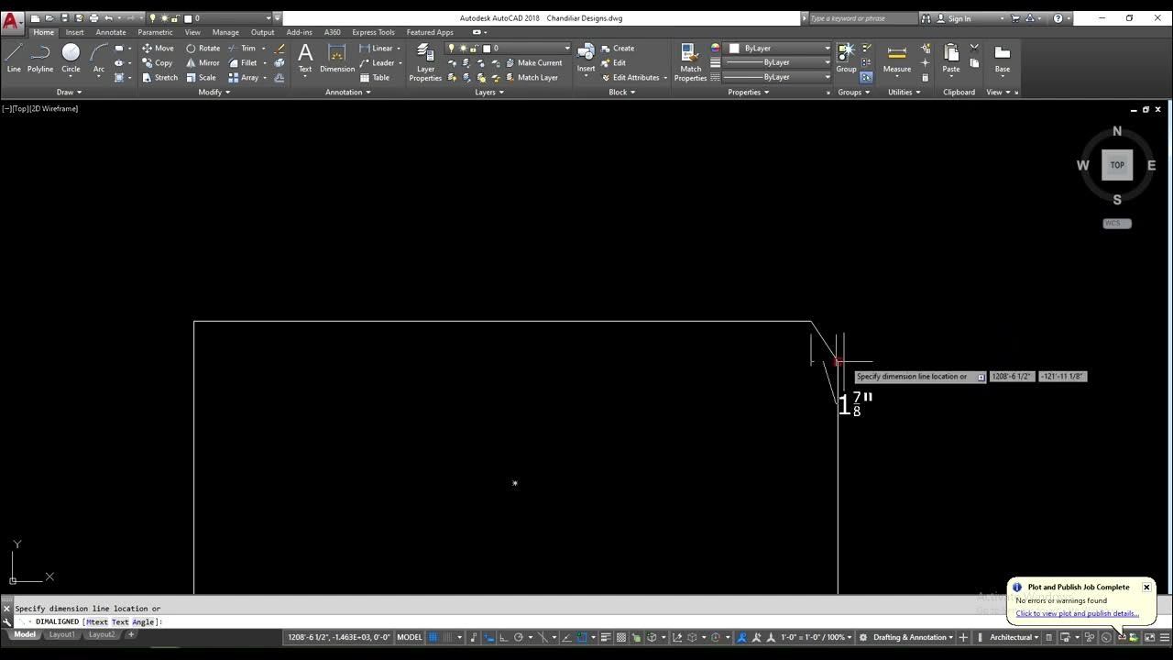
Task: Switch to the Insert ribbon tab
Action: 74,32
